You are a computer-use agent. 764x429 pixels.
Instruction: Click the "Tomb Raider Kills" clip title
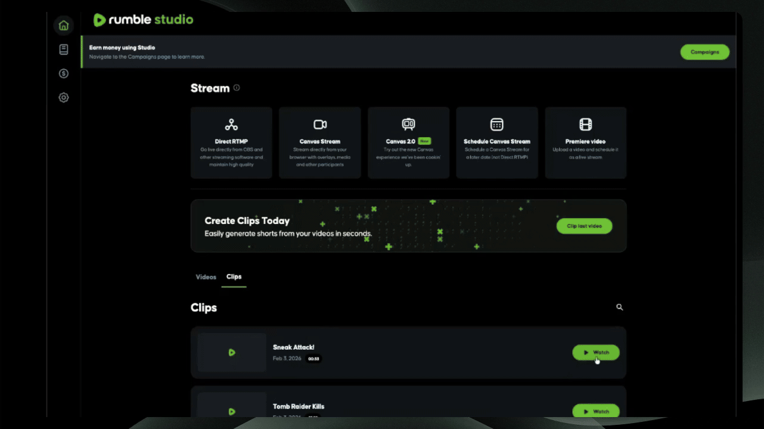[x=299, y=406]
